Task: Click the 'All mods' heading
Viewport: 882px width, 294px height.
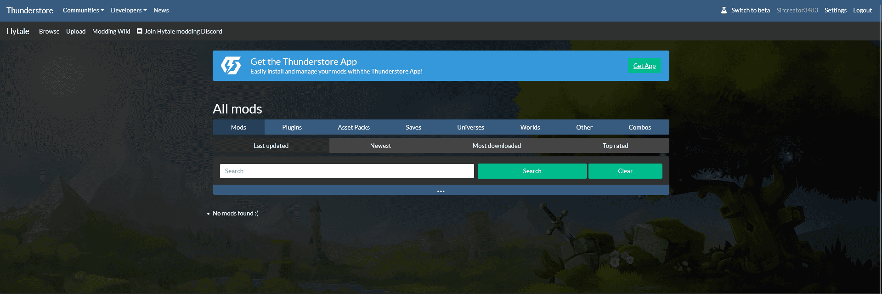Action: [237, 109]
